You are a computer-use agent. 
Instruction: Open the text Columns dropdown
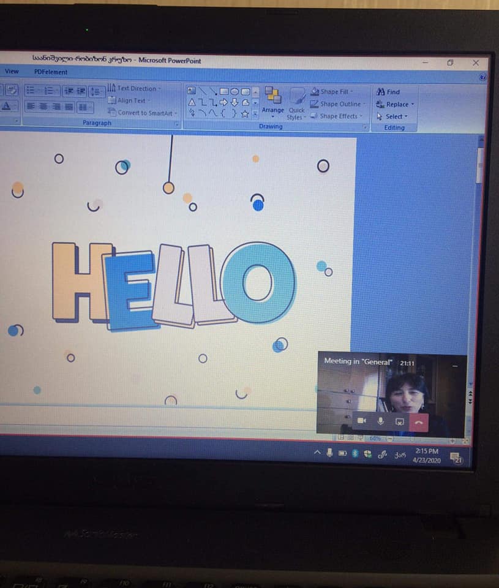(84, 108)
